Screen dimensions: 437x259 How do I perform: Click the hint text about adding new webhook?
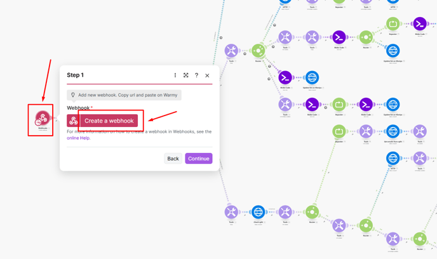128,95
